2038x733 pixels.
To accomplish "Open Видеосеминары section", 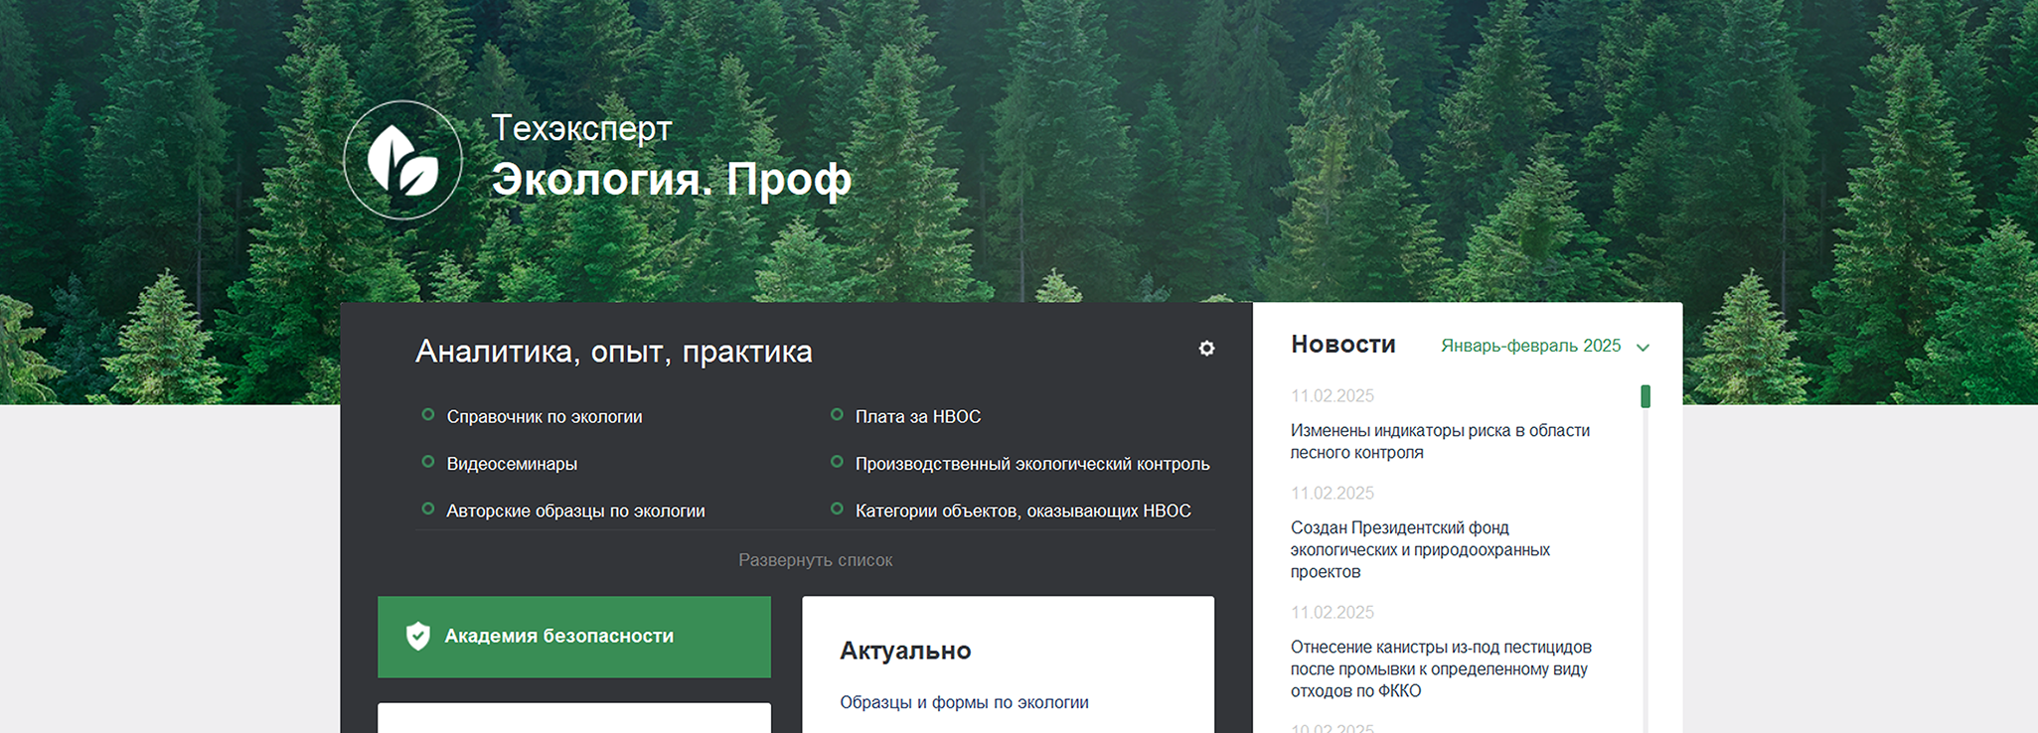I will click(512, 464).
